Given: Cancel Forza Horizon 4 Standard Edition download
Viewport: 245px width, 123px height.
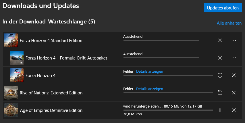Looking at the screenshot, I should [220, 40].
